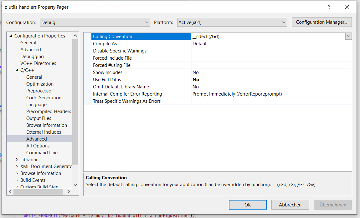Viewport: 360px width, 218px height.
Task: Select the Precompiled Headers page
Action: 49,111
